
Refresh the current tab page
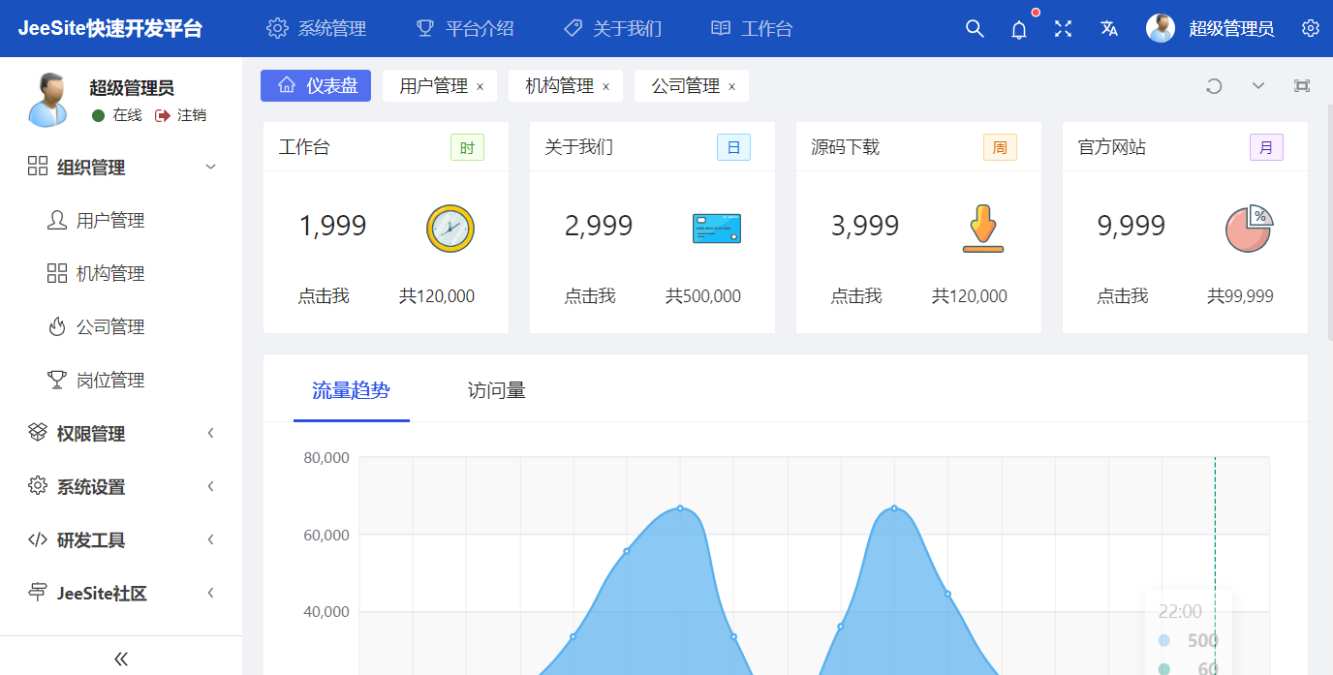coord(1214,86)
